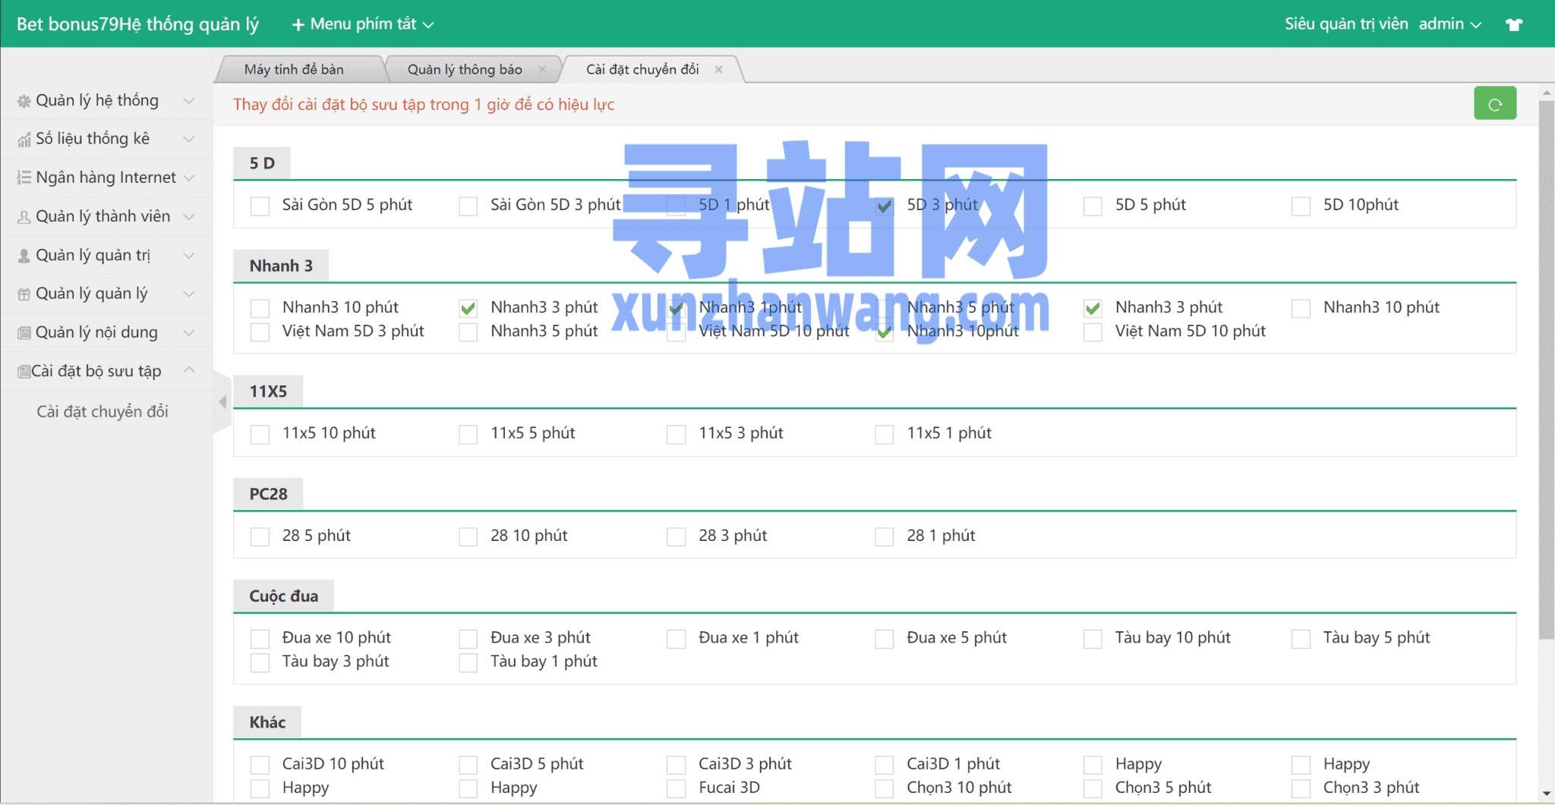Open Cài đặt chuyển đổi in sidebar
This screenshot has width=1555, height=805.
click(x=103, y=411)
